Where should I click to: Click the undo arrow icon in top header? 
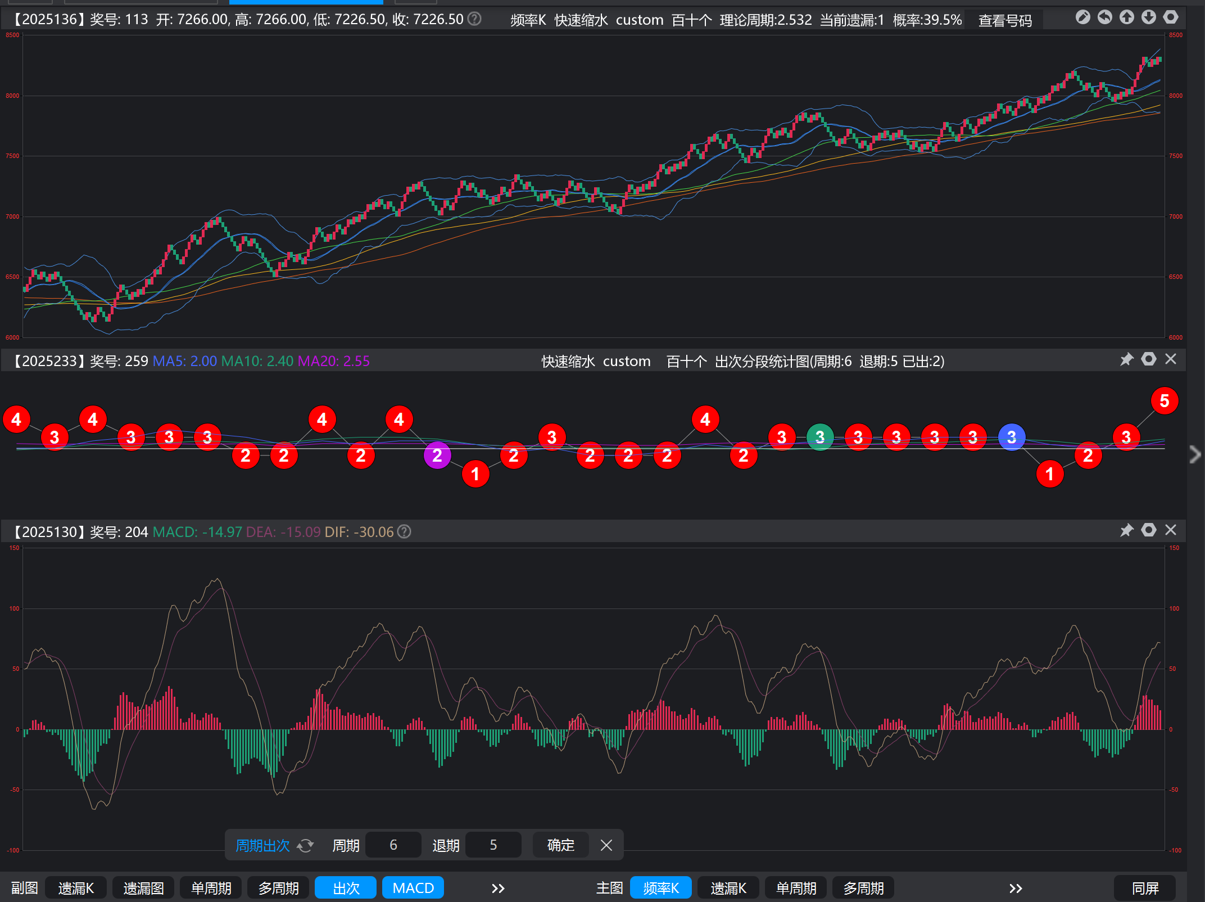pyautogui.click(x=1104, y=17)
